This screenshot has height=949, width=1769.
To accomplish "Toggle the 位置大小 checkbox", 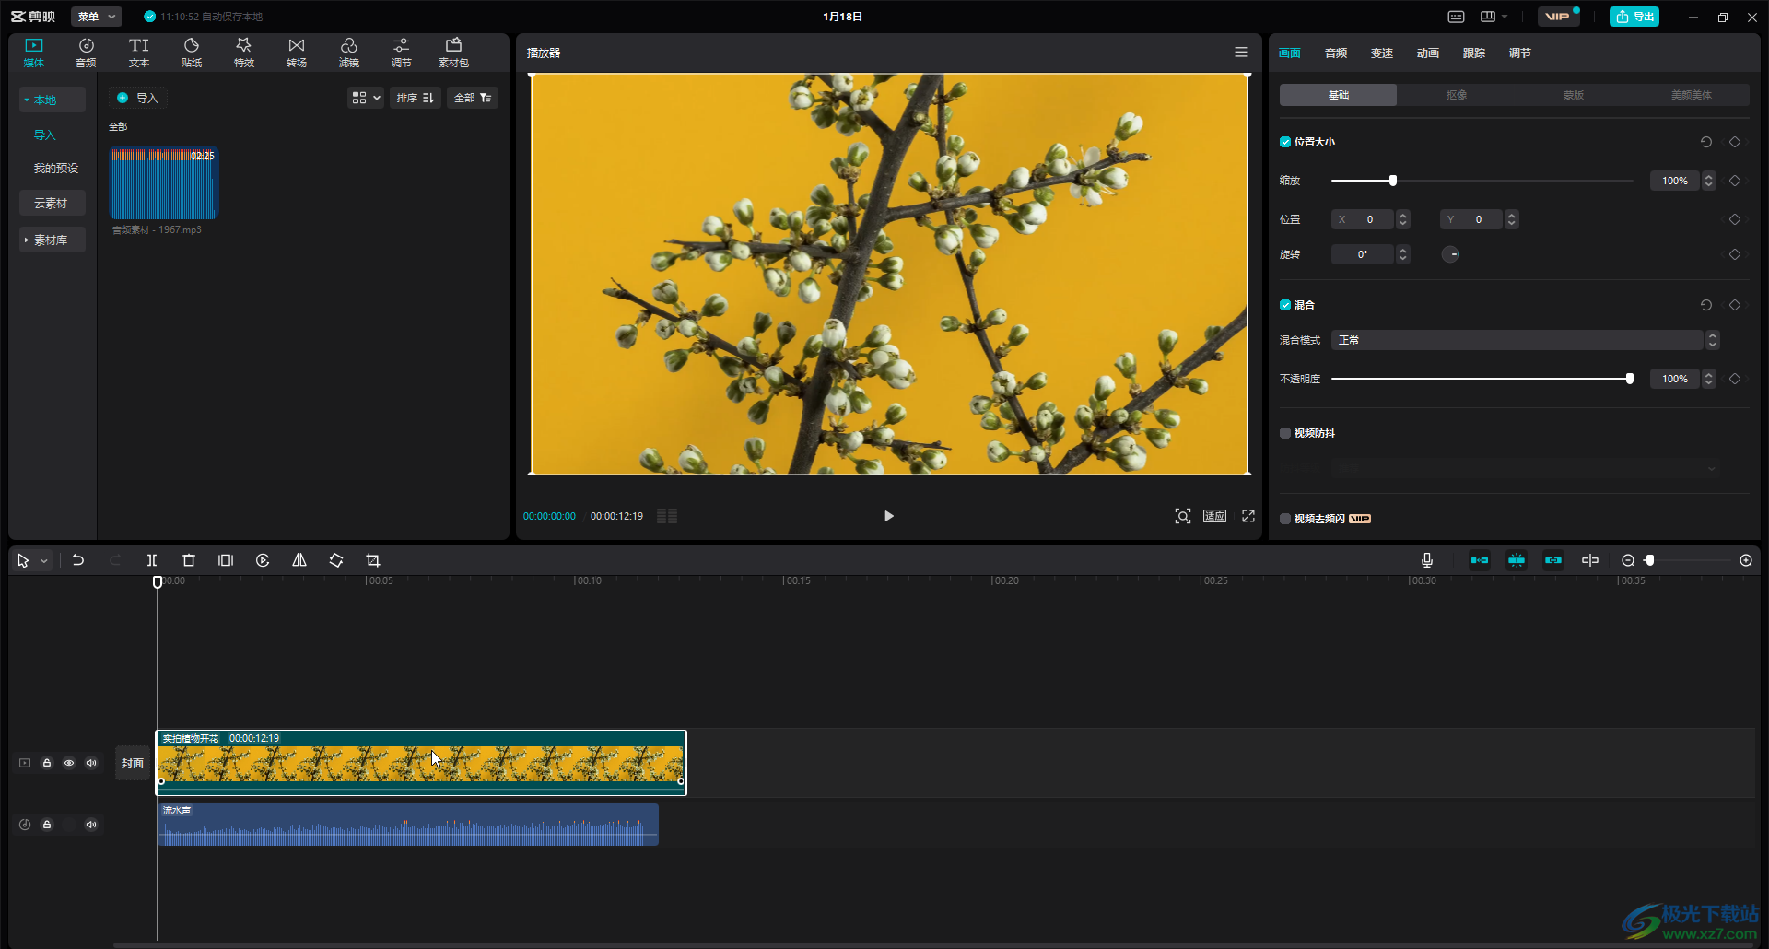I will 1285,142.
